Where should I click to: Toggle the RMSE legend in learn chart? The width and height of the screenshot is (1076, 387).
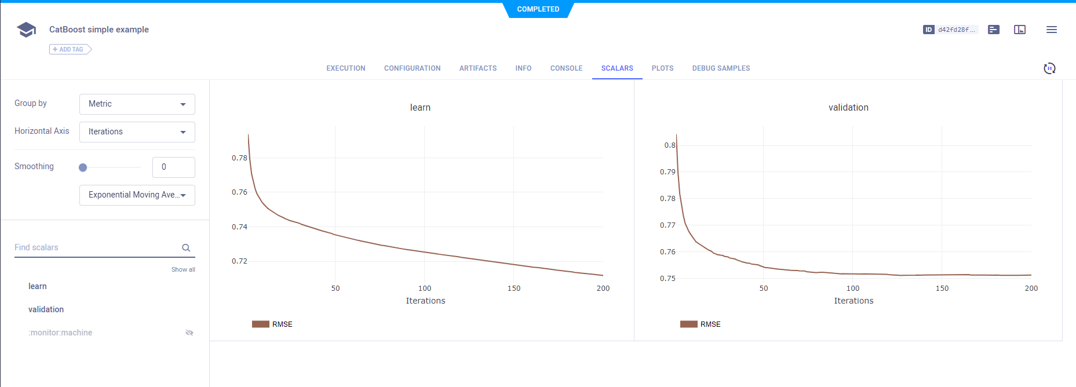pos(272,324)
